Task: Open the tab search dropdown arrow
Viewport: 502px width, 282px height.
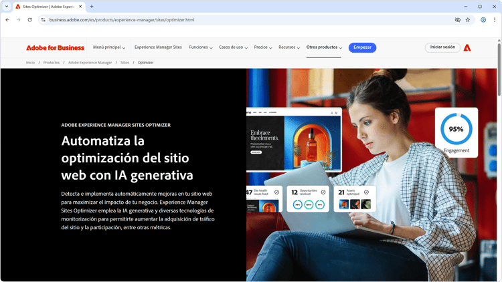Action: [x=7, y=7]
